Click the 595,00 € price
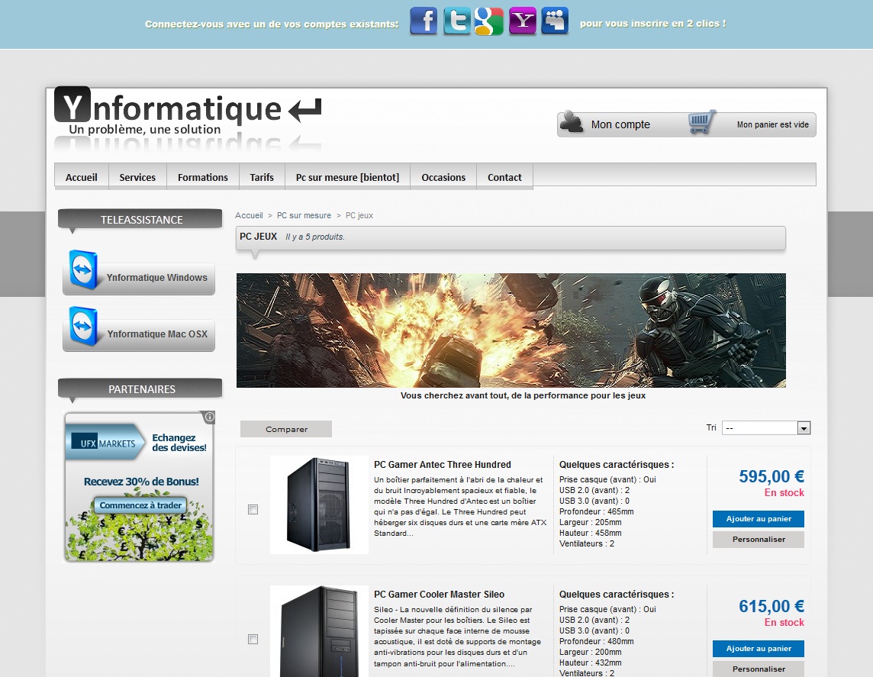The image size is (873, 677). tap(771, 476)
